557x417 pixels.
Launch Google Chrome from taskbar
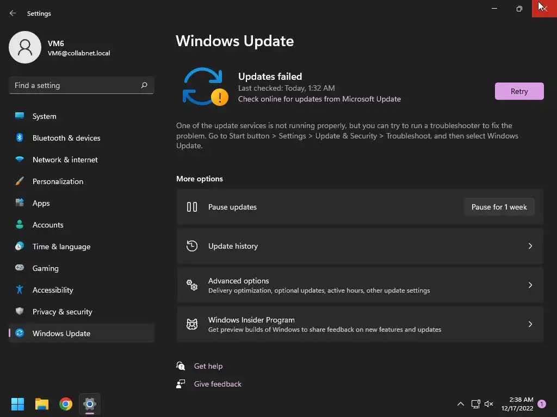[66, 404]
